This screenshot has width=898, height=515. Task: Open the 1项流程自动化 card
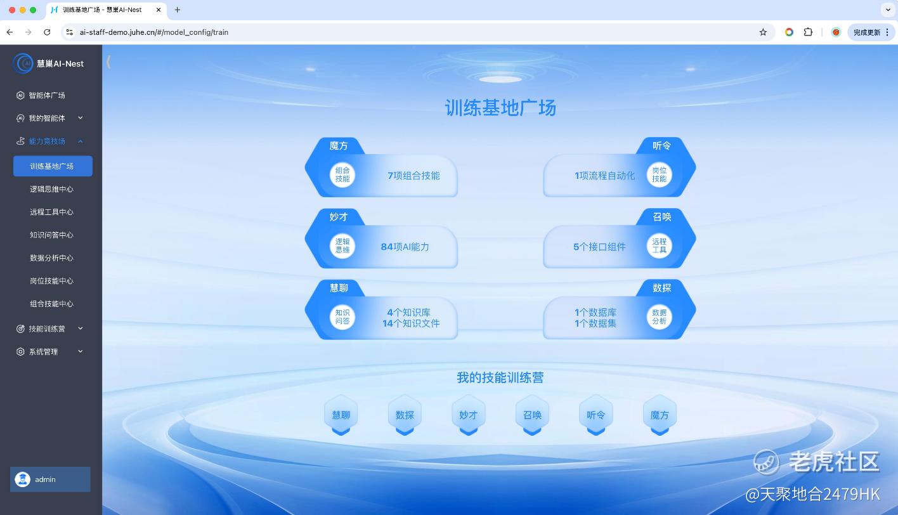(620, 167)
